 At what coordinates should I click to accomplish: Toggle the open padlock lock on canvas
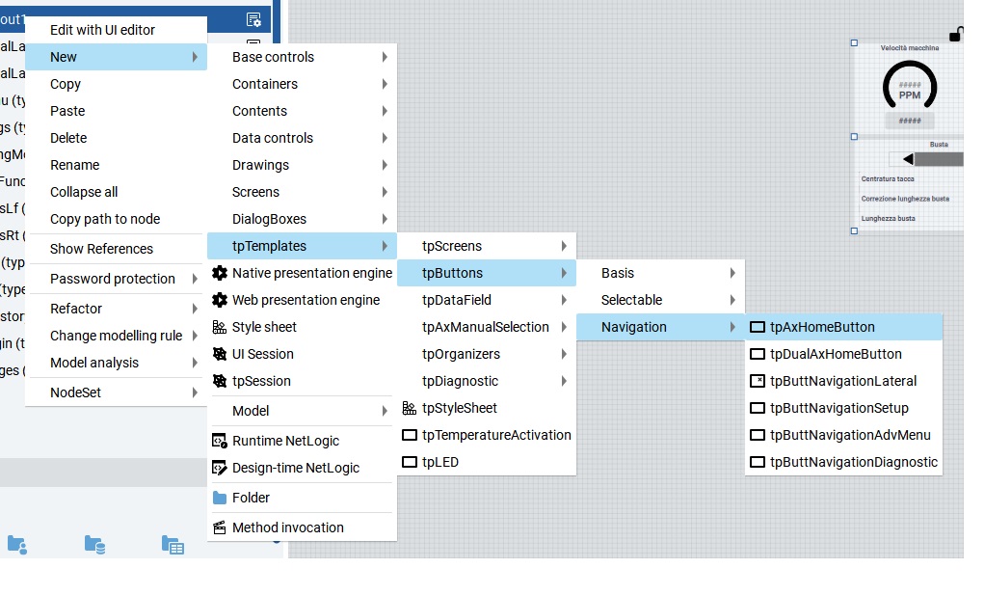955,35
